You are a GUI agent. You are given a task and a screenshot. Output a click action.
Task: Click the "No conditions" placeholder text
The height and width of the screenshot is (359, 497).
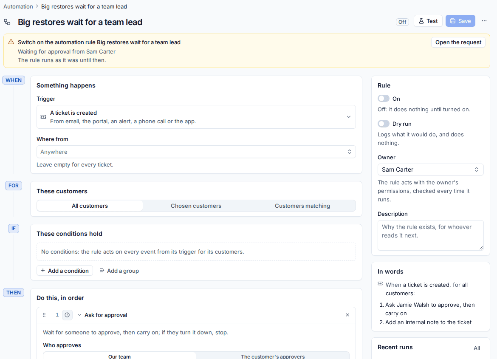[x=143, y=252]
